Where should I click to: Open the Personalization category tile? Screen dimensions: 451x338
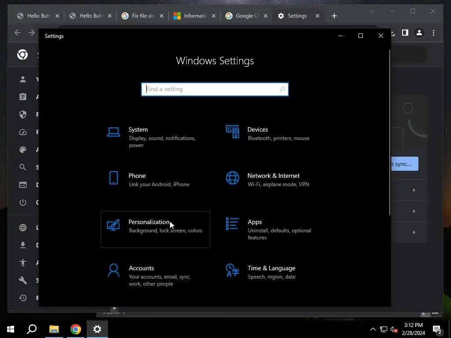pyautogui.click(x=155, y=229)
